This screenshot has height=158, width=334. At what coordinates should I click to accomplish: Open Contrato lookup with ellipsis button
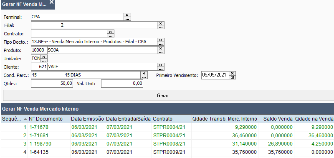(x=110, y=35)
